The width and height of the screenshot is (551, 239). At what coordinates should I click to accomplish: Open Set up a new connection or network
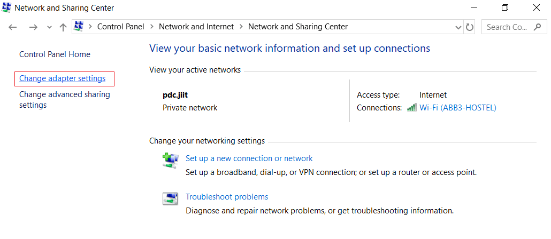tap(249, 158)
